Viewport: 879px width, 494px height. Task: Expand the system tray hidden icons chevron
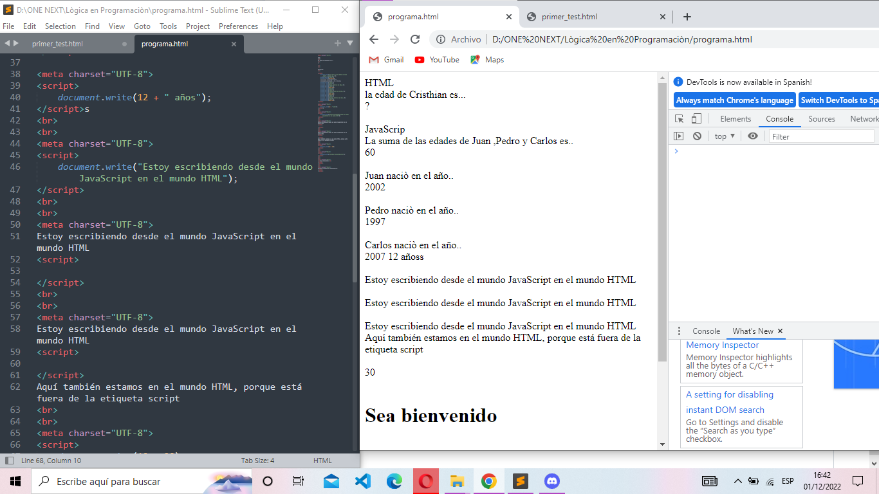click(x=738, y=481)
